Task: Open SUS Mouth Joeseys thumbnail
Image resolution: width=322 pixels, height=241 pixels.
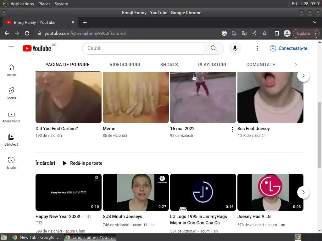Action: tap(136, 192)
